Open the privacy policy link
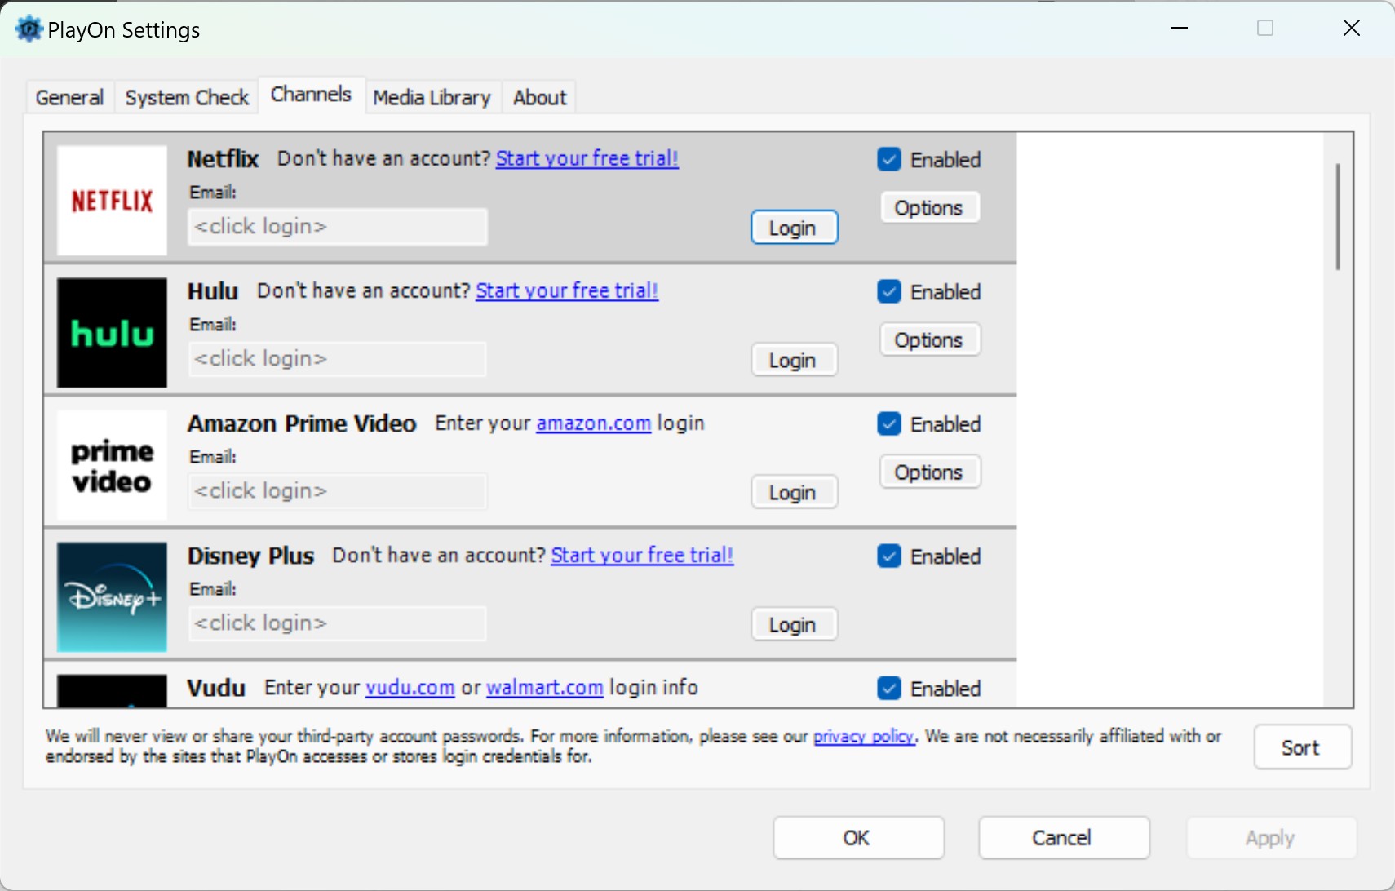This screenshot has width=1395, height=891. [x=863, y=736]
